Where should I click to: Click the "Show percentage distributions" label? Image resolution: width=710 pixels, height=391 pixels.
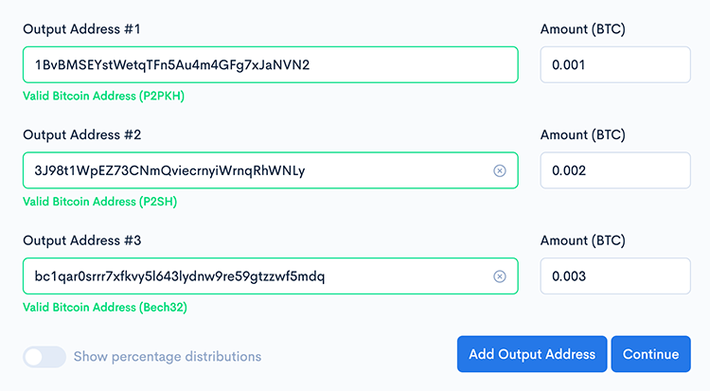[x=167, y=357]
